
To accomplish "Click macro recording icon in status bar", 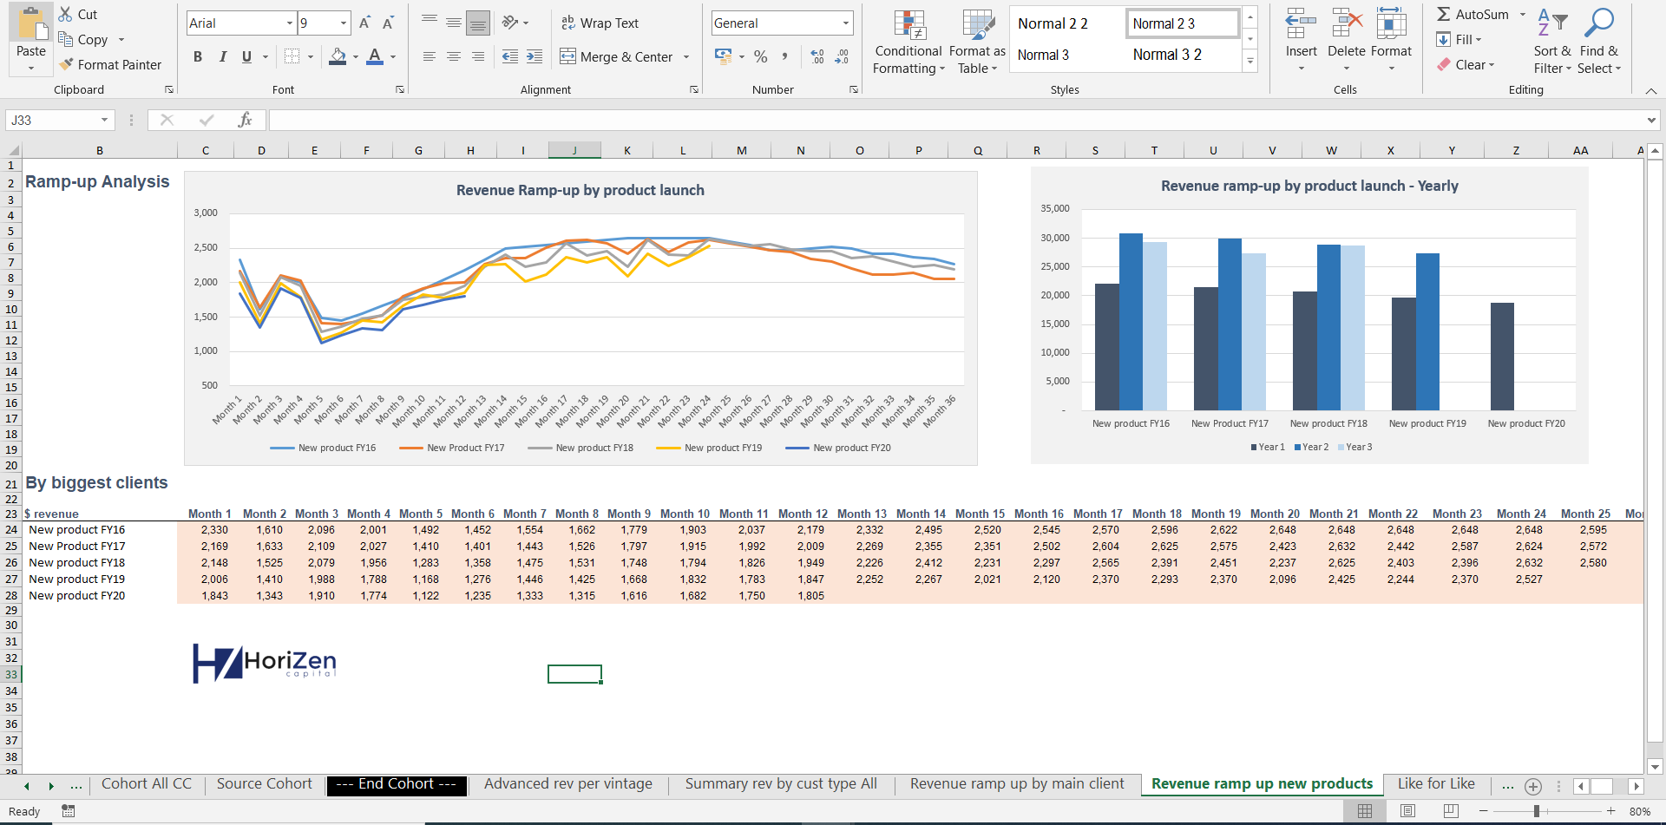I will point(69,811).
